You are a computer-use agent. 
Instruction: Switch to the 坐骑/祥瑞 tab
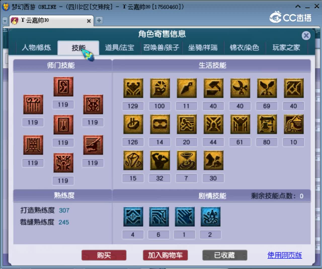click(x=203, y=48)
